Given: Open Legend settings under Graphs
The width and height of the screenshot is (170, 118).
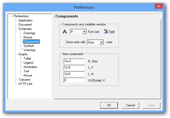Looking at the screenshot, I should click(x=28, y=63).
